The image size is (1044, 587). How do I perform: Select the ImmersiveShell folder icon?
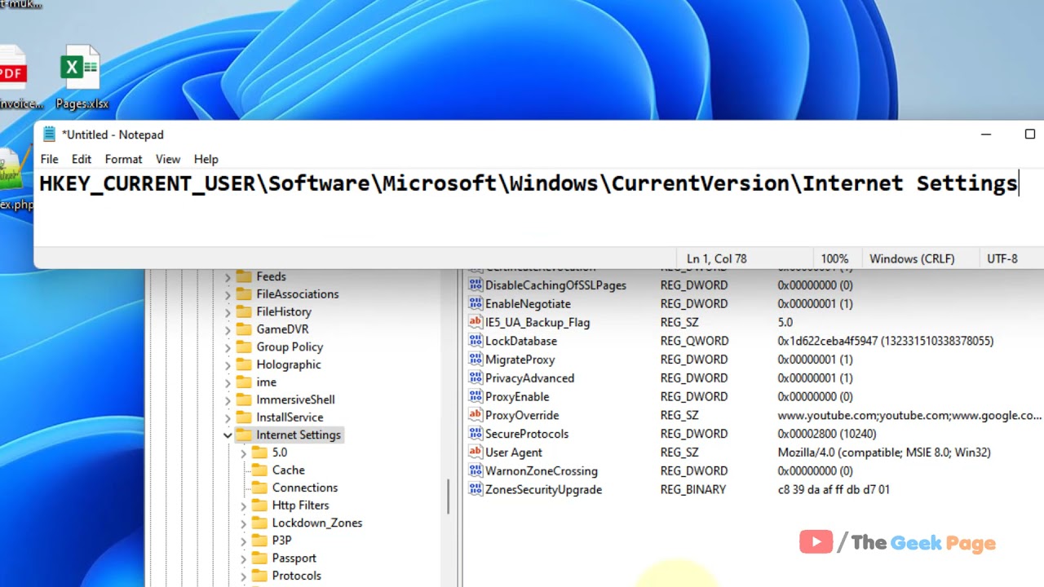[243, 399]
